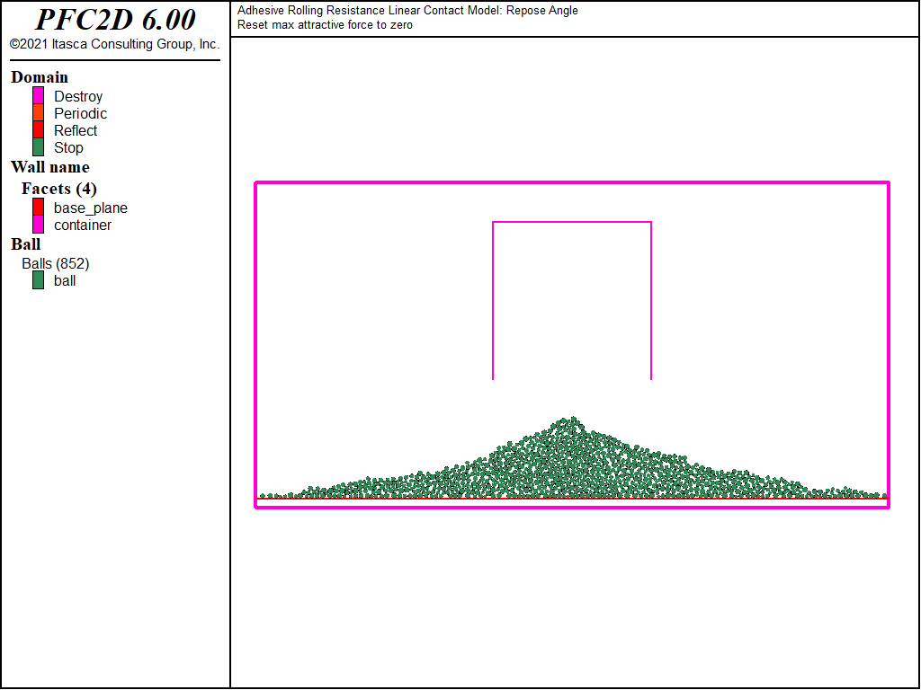Click the ball green swatch
The height and width of the screenshot is (690, 921).
(38, 280)
